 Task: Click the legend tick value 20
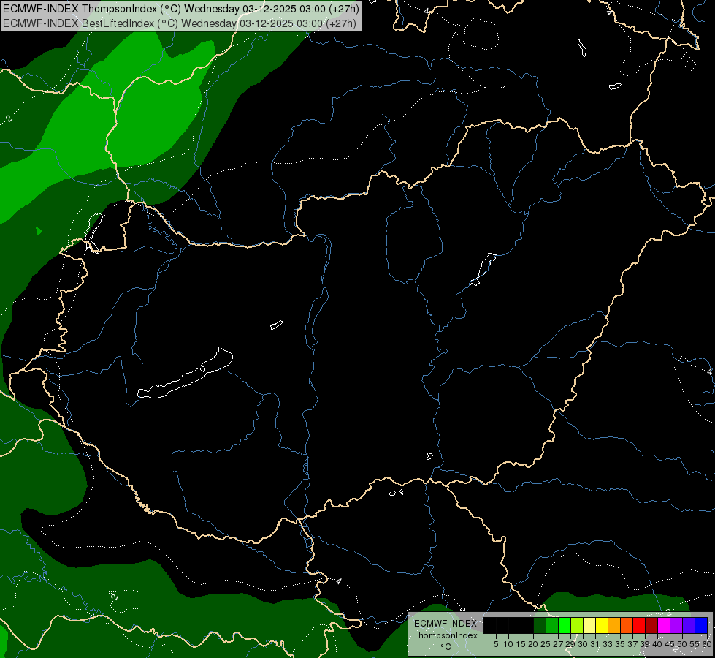(x=533, y=644)
